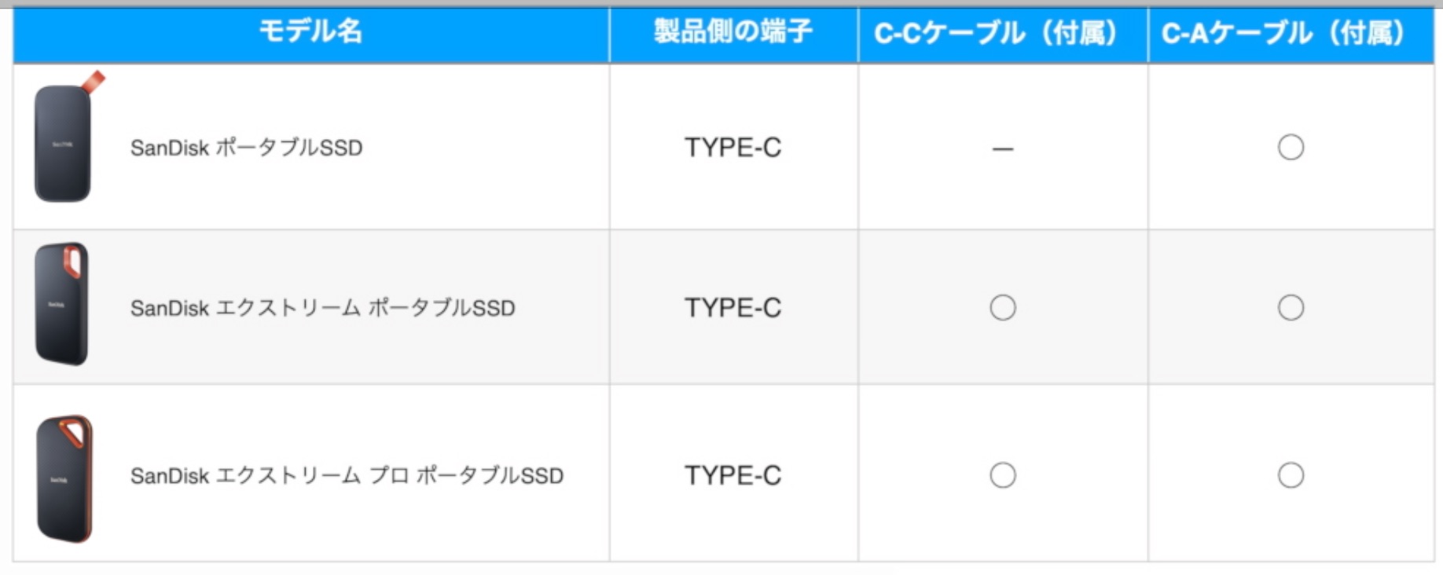Select the SanDisk エクストリーム ポータブルSSD model name
This screenshot has width=1443, height=575.
coord(322,308)
